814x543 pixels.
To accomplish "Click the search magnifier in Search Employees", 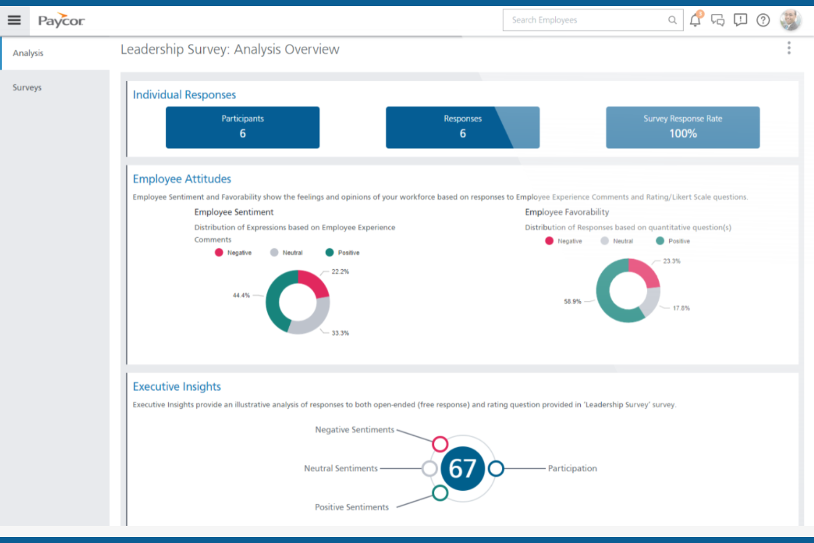I will (672, 20).
